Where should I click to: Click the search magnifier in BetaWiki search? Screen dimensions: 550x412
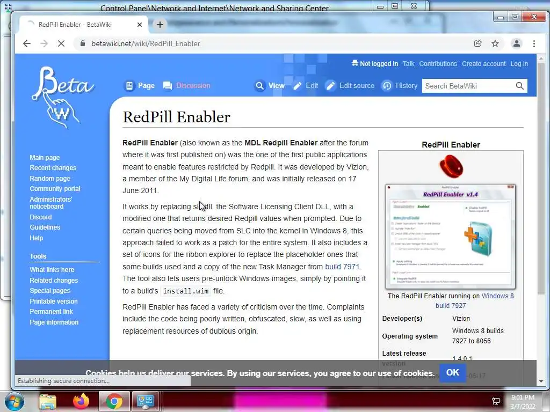coord(519,86)
